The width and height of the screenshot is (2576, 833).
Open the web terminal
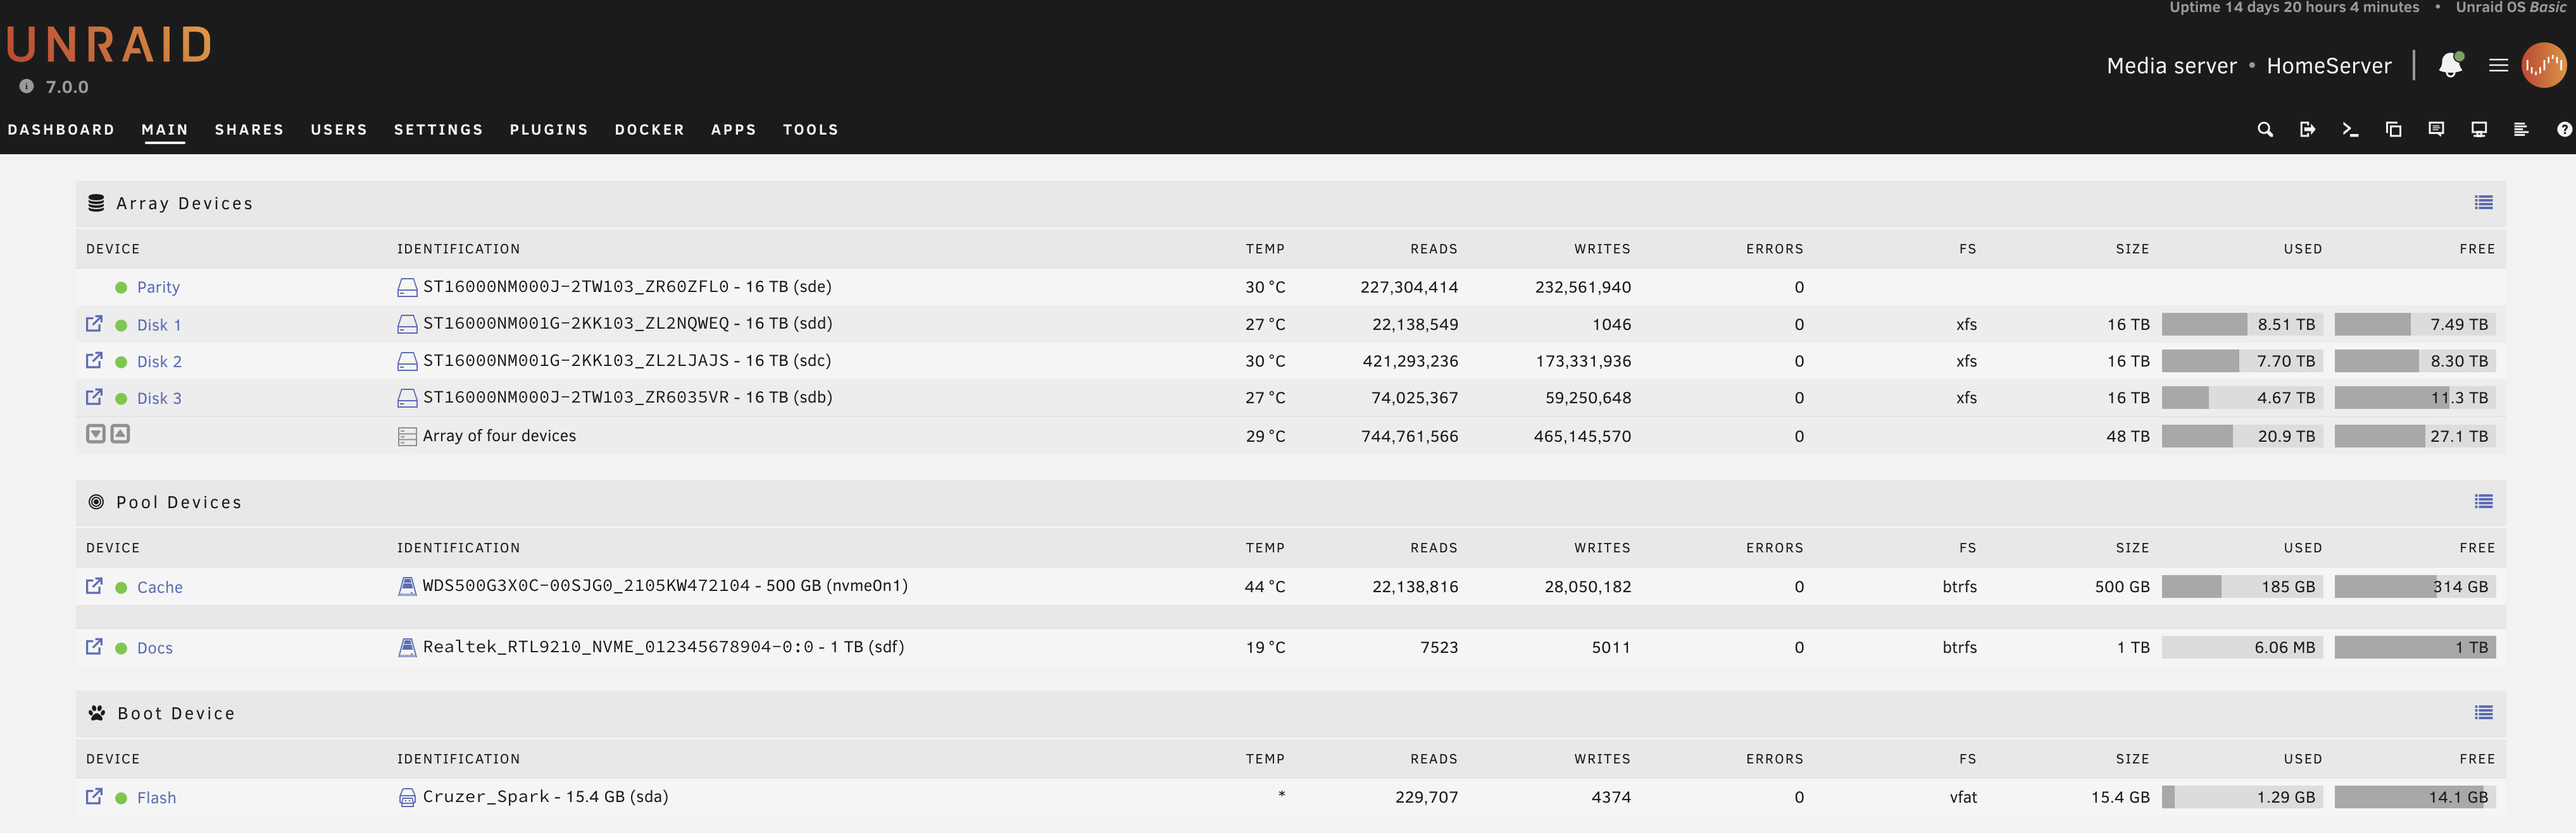[x=2350, y=129]
